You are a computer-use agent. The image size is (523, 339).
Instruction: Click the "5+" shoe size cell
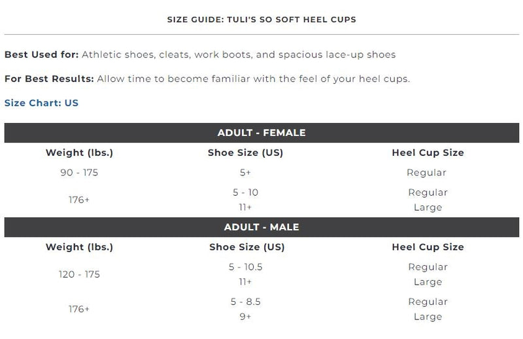click(245, 173)
